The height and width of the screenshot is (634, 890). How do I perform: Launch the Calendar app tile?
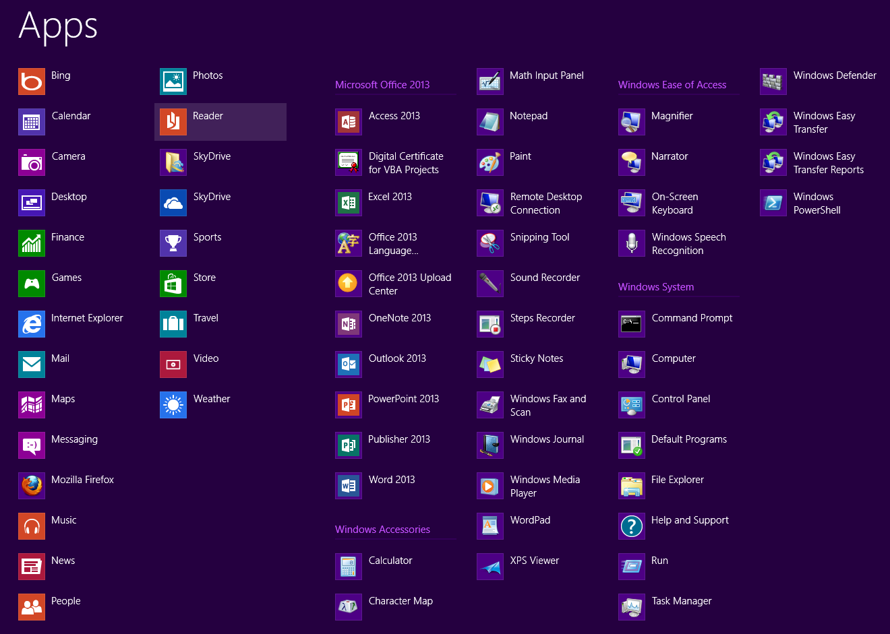click(x=32, y=122)
